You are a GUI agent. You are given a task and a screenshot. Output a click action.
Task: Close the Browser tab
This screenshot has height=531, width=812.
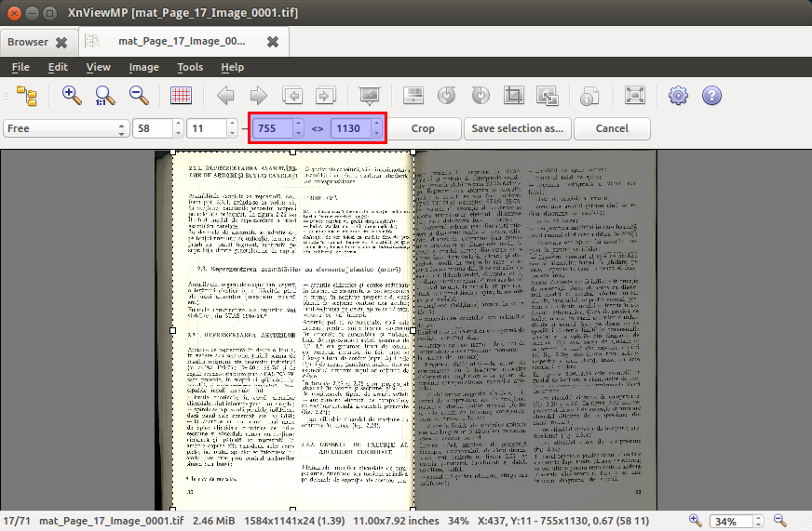61,43
